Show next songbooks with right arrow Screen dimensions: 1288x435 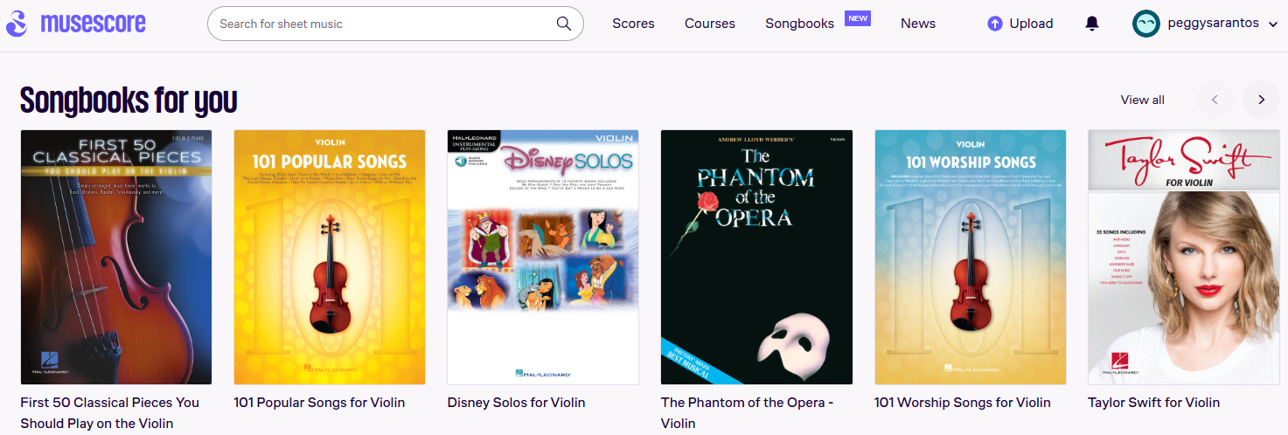coord(1261,100)
